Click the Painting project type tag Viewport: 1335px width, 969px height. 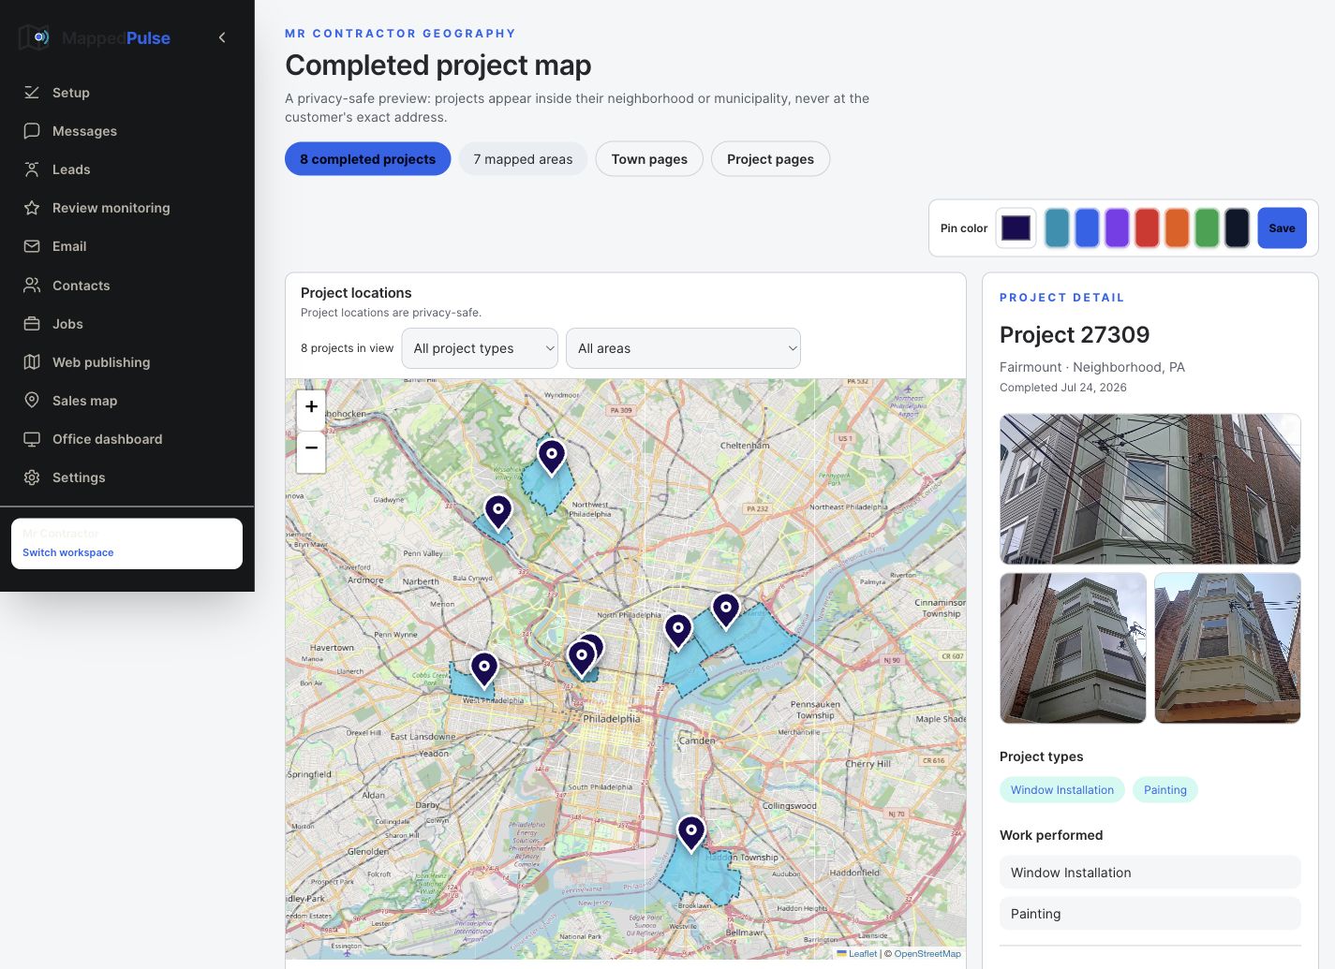pyautogui.click(x=1164, y=790)
